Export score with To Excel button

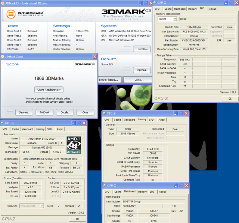click(44, 112)
